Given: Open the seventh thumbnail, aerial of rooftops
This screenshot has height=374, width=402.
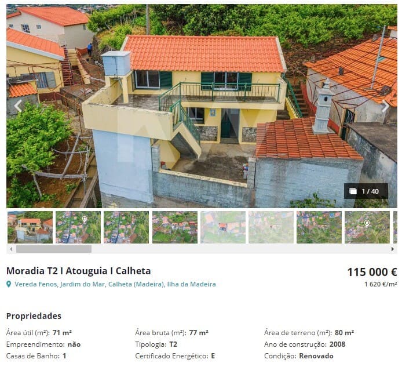Looking at the screenshot, I should 319,227.
